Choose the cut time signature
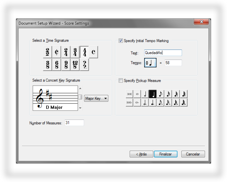 point(57,52)
